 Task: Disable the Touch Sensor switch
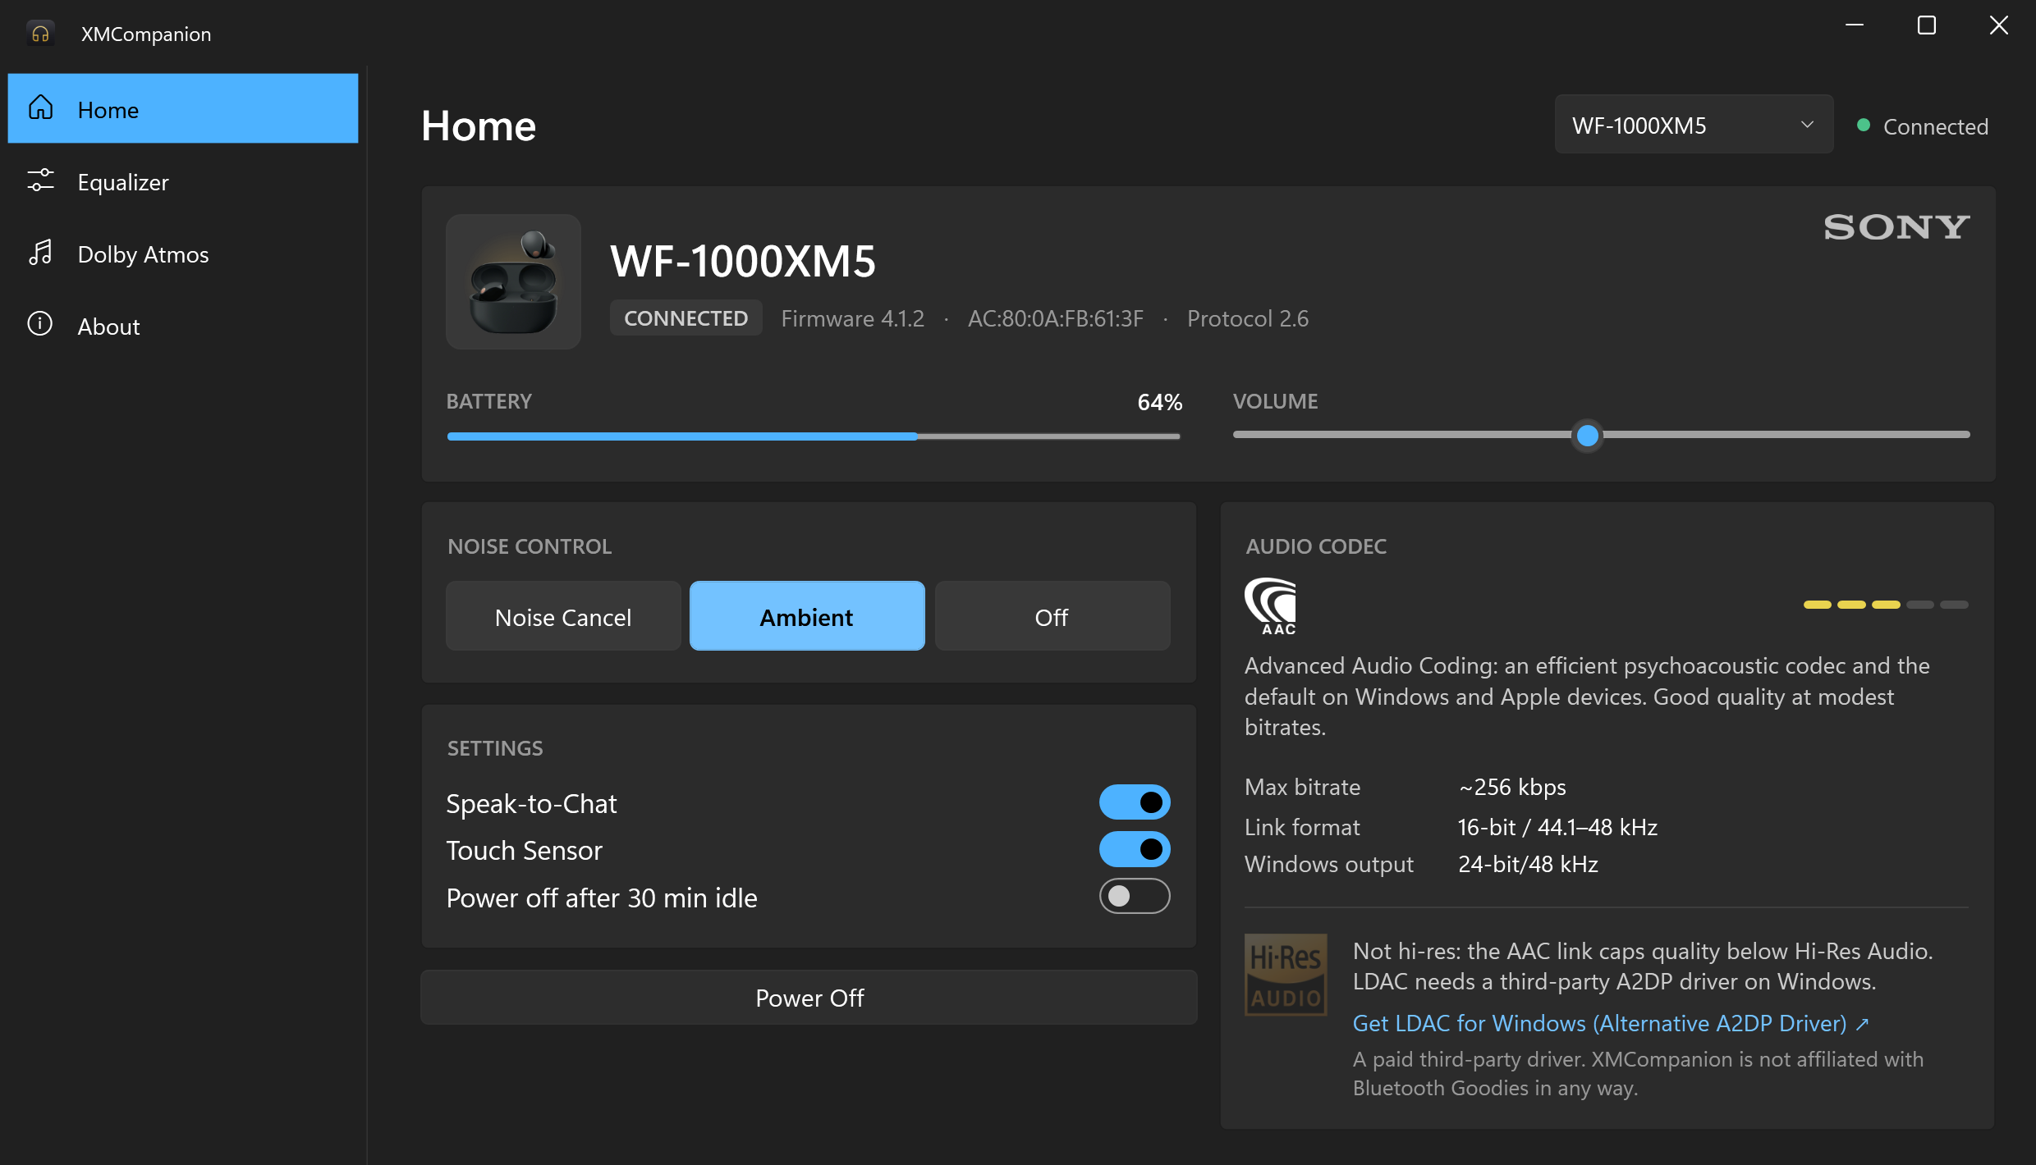tap(1135, 849)
